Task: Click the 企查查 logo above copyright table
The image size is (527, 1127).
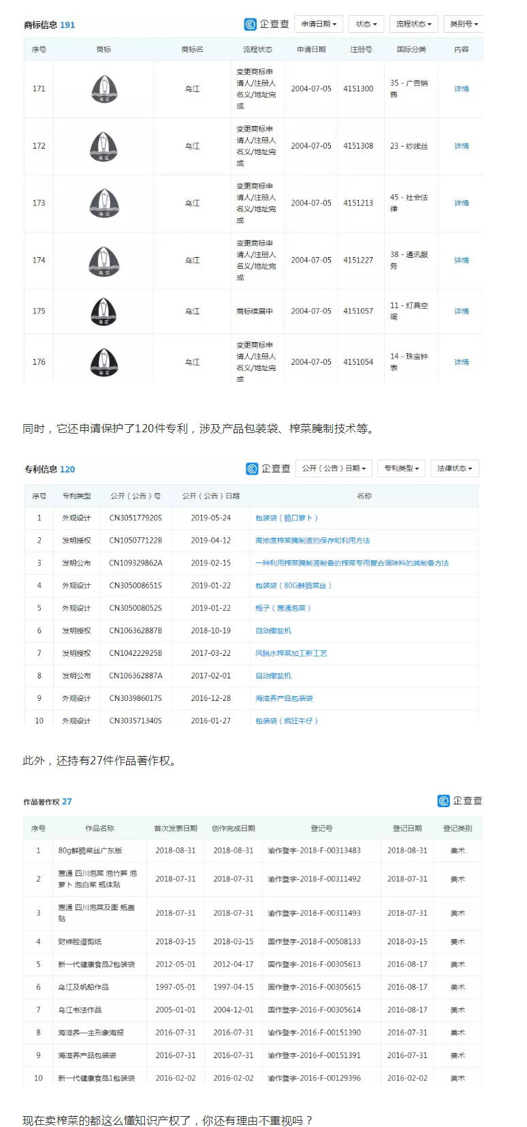Action: (x=460, y=800)
